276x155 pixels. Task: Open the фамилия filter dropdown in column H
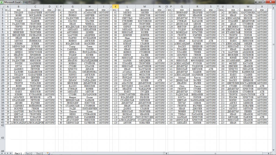pyautogui.click(x=96, y=9)
